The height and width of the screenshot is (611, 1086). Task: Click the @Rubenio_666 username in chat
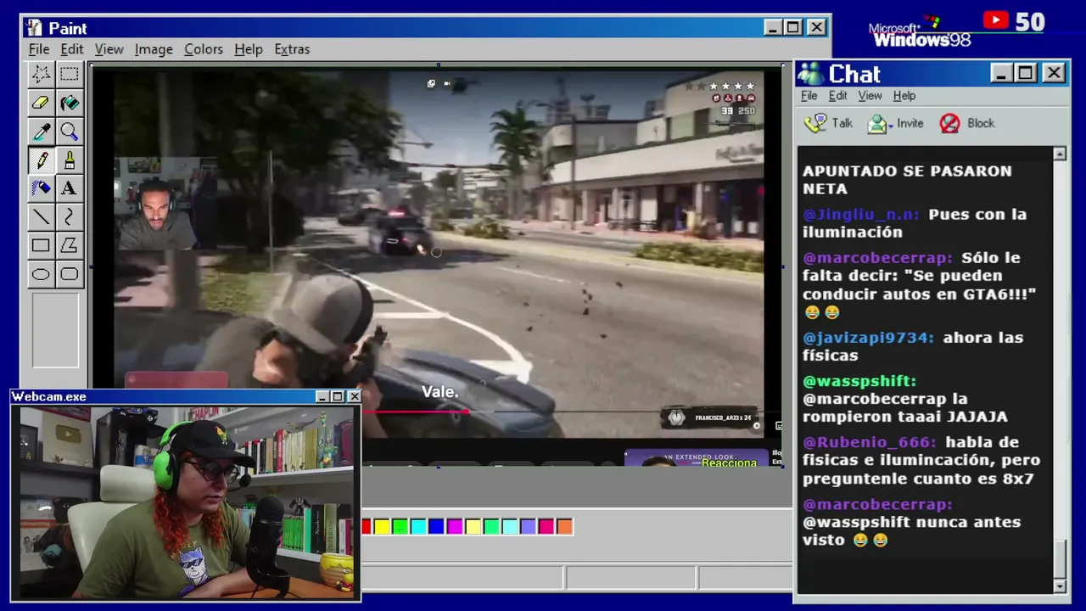[870, 442]
